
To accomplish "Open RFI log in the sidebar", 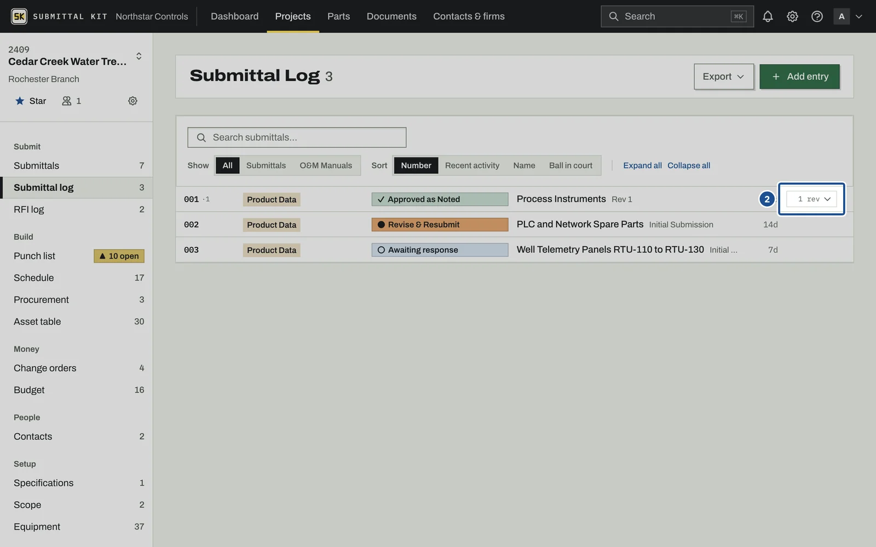I will [x=77, y=210].
